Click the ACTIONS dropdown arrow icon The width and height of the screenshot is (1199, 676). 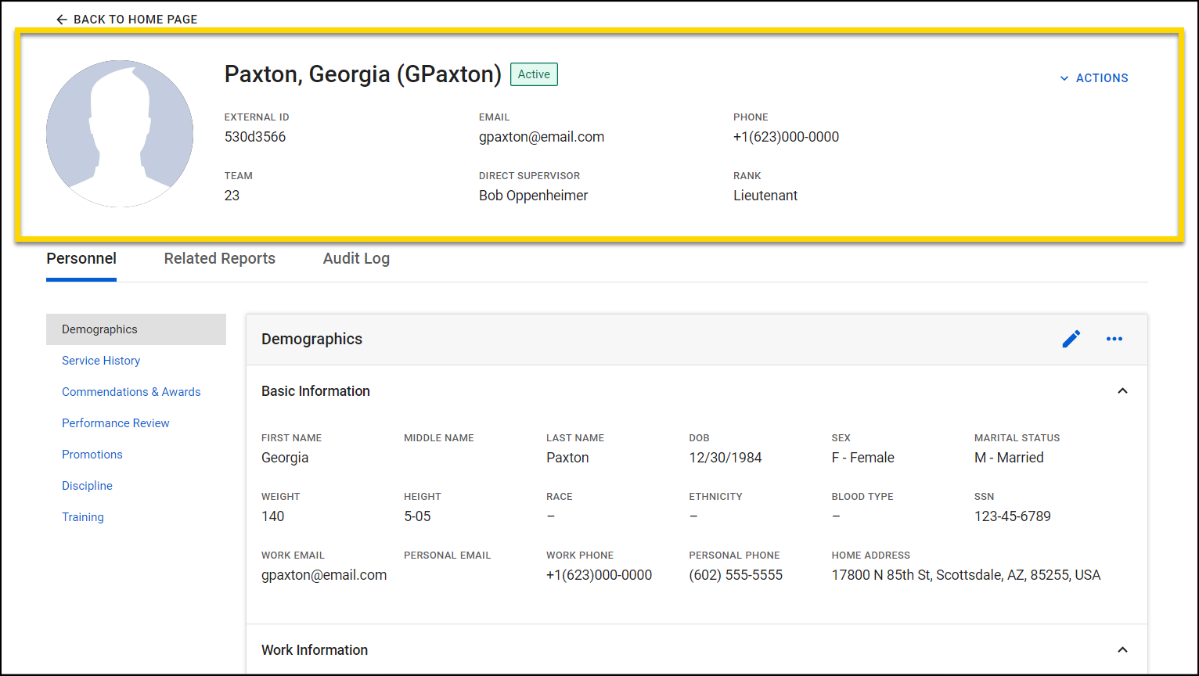[1064, 78]
